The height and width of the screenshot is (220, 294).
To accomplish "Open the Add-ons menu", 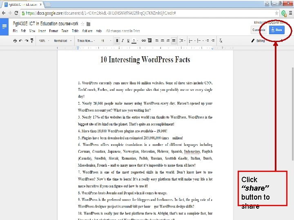I will [x=87, y=31].
